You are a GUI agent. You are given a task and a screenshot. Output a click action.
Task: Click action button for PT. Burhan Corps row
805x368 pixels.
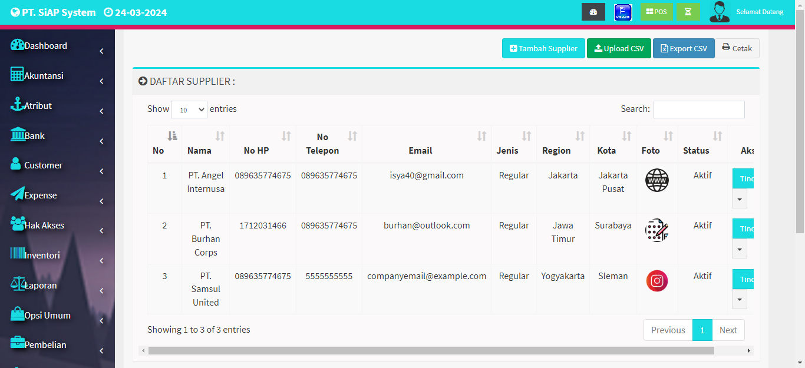(743, 229)
